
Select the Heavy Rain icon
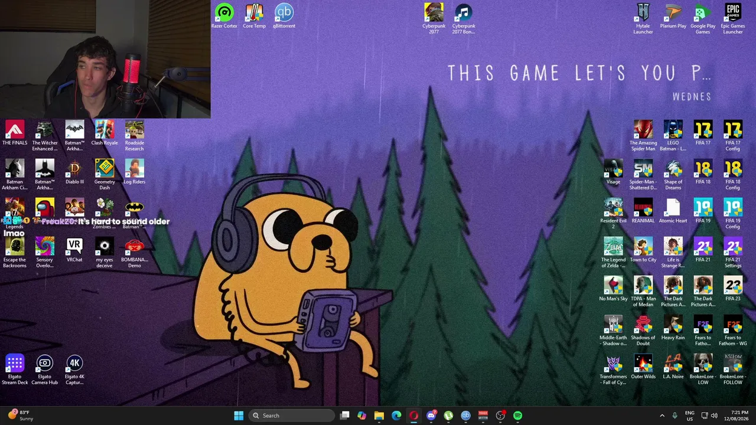point(673,328)
